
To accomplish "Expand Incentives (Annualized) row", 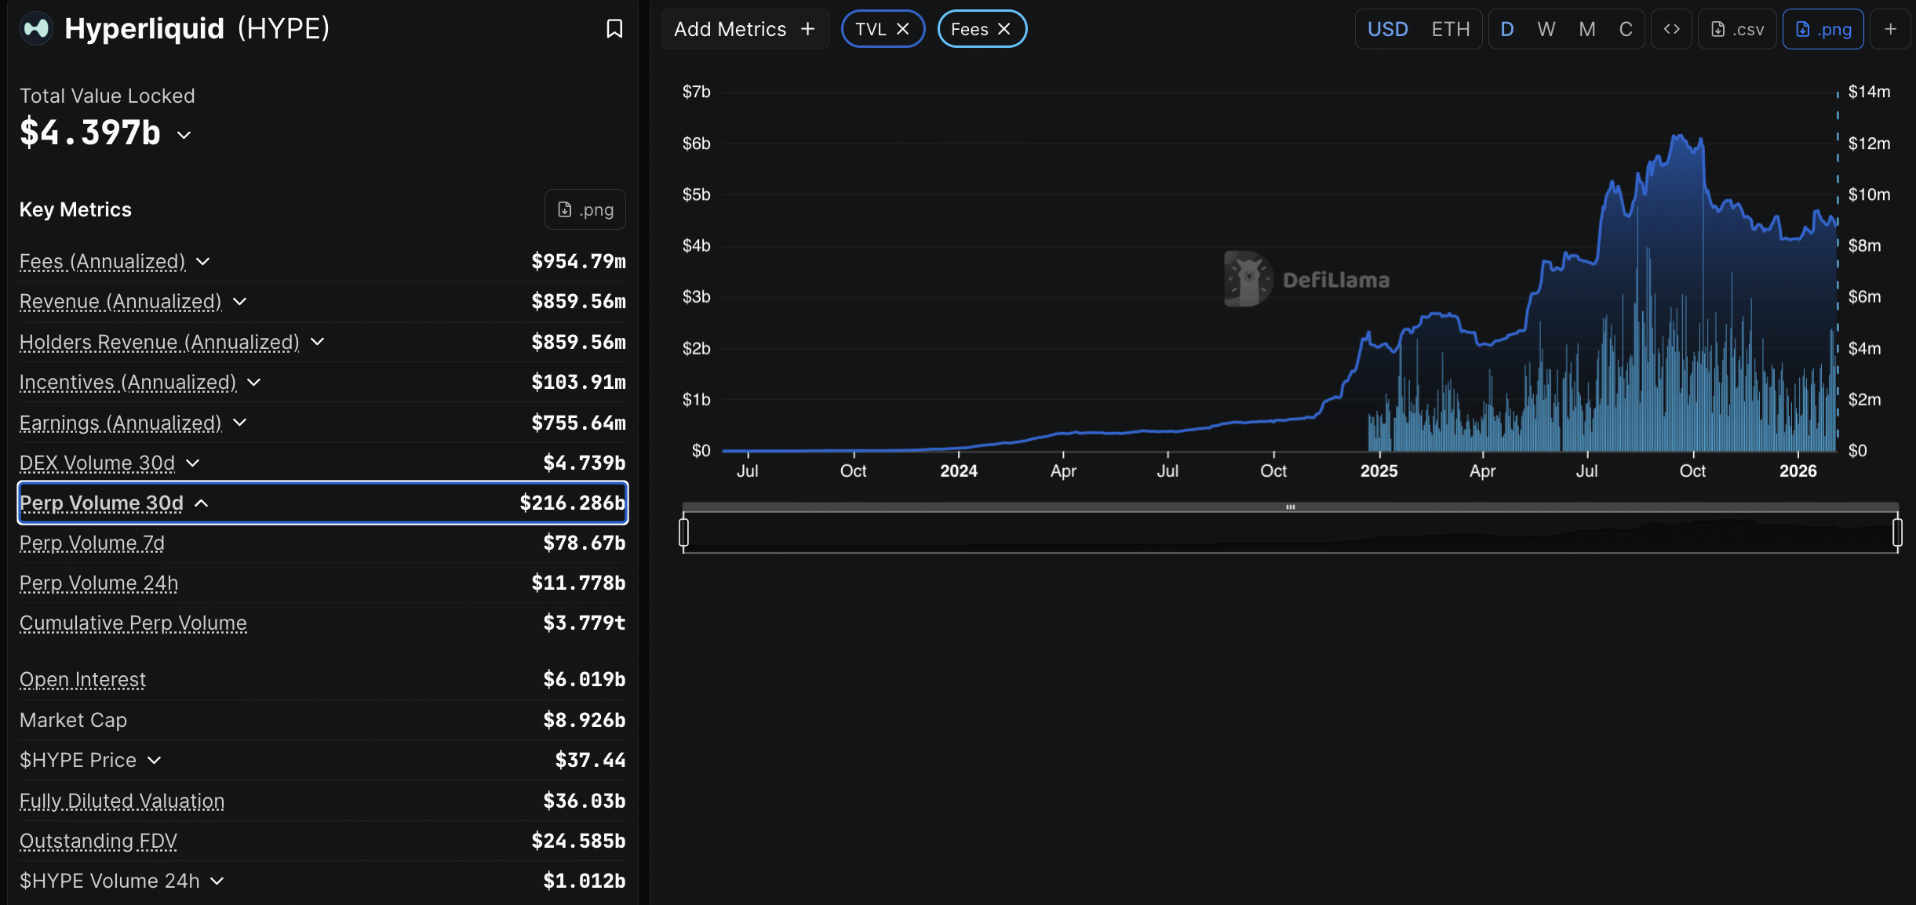I will coord(253,382).
